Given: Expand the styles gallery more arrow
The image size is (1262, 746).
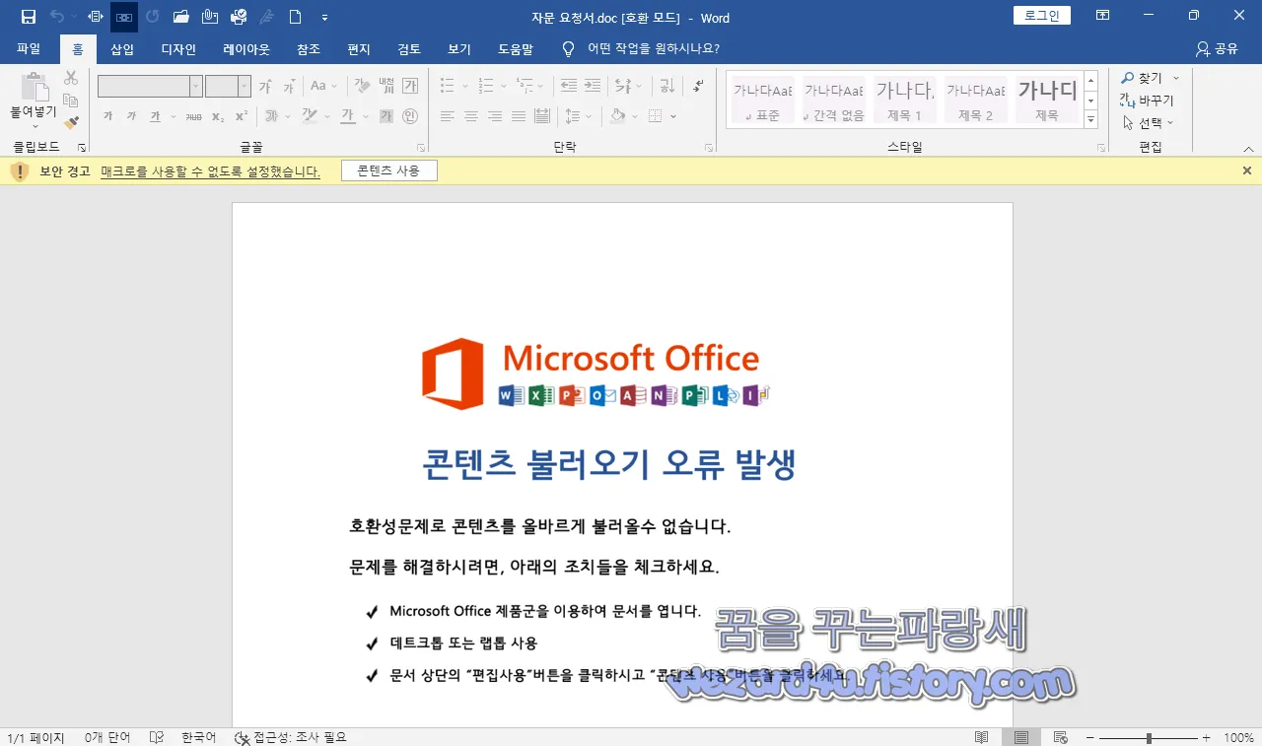Looking at the screenshot, I should (1090, 119).
